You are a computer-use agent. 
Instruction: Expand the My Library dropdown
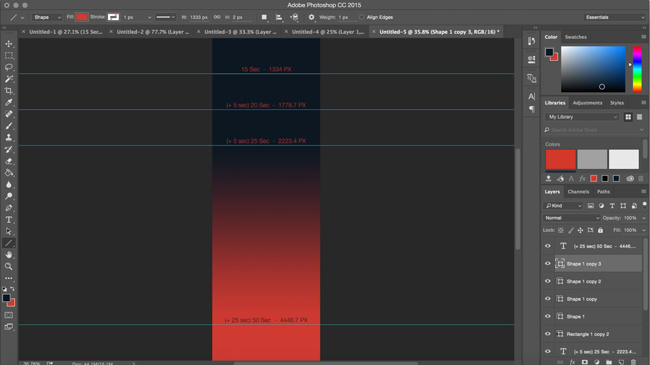tap(582, 117)
